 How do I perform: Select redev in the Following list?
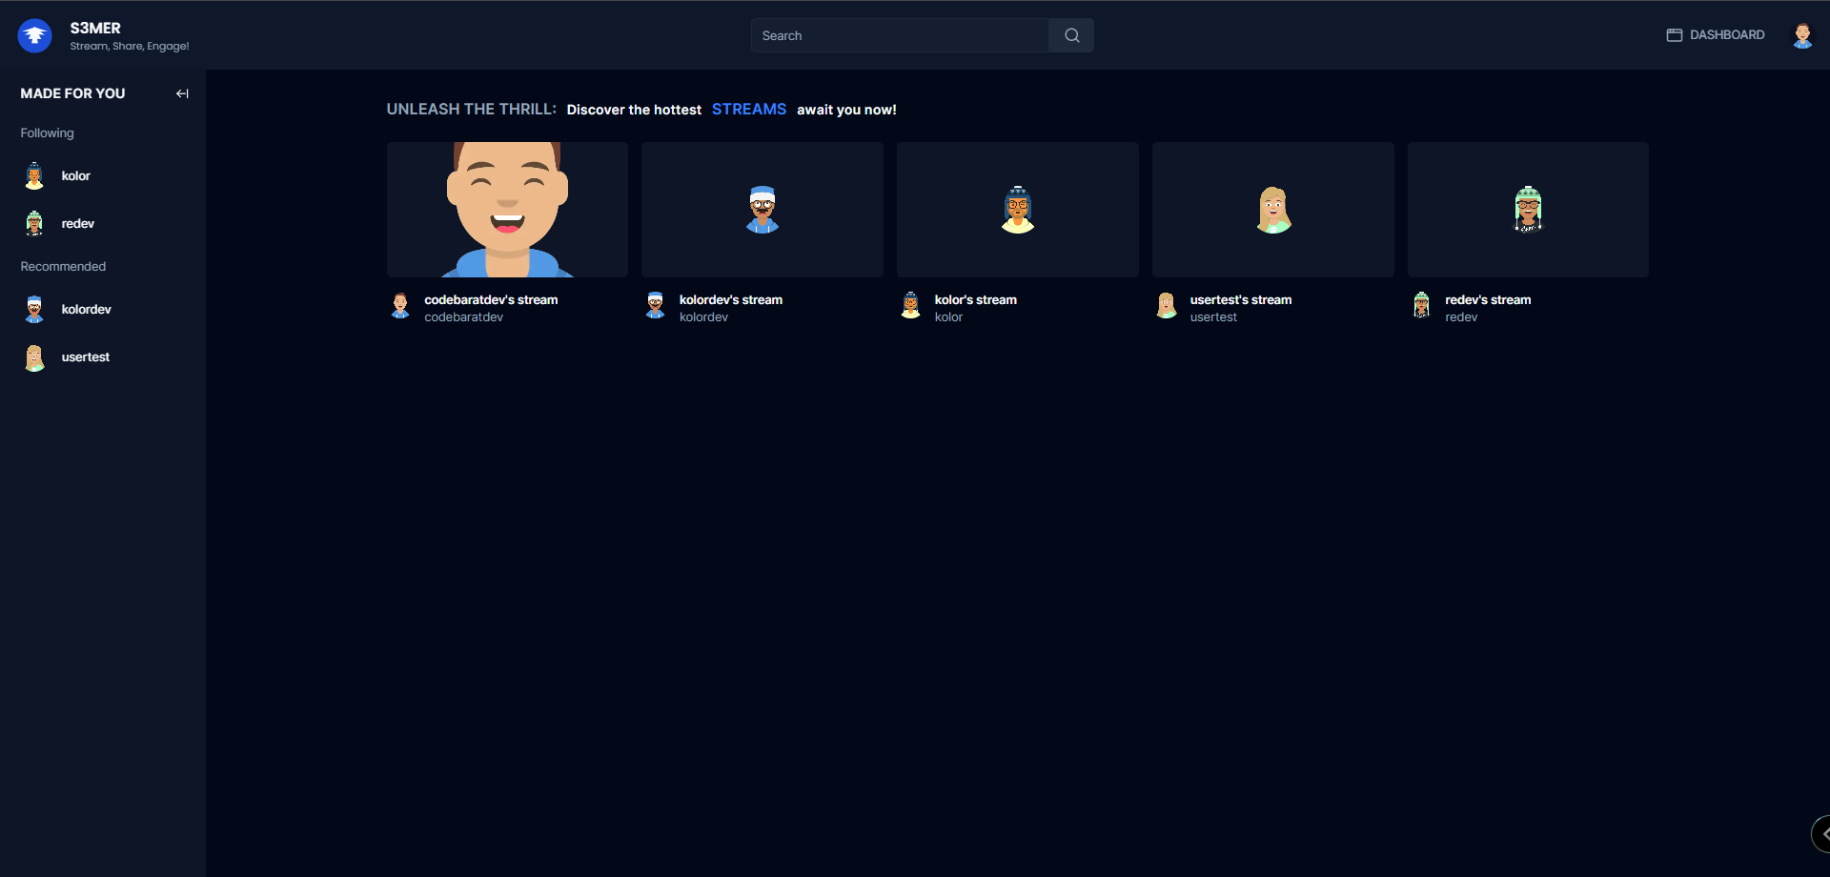tap(77, 224)
